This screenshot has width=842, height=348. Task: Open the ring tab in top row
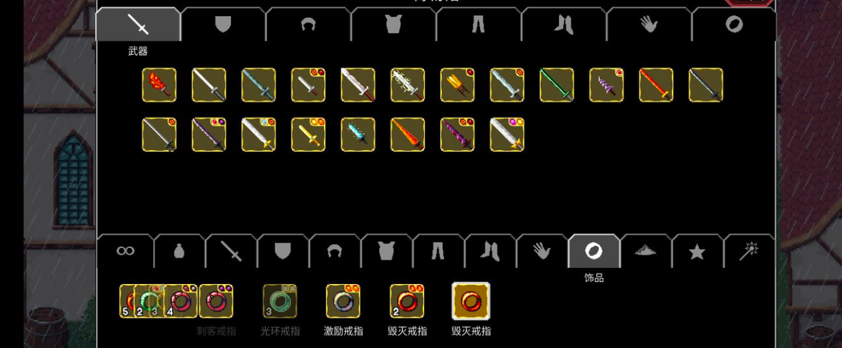click(734, 25)
